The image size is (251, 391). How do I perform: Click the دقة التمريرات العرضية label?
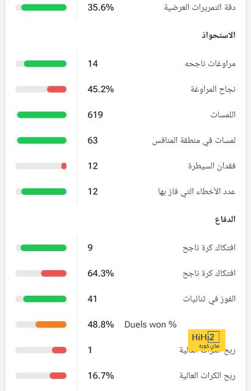(x=200, y=7)
